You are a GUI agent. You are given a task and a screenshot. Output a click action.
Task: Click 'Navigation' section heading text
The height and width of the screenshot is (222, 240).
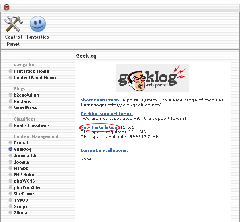tap(25, 65)
